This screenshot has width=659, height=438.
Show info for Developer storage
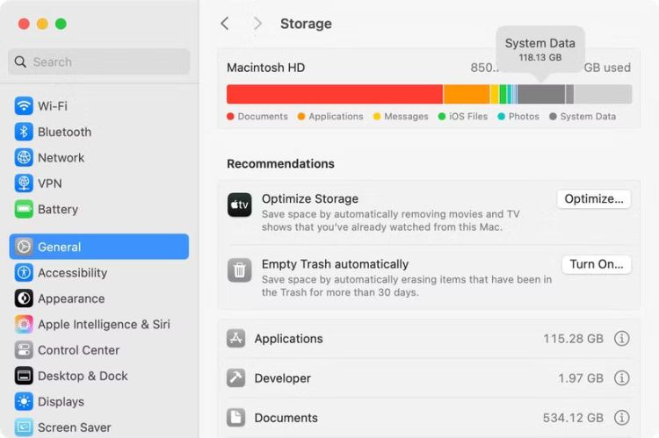(622, 378)
